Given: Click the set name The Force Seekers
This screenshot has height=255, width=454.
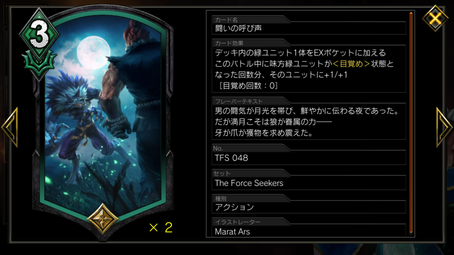Looking at the screenshot, I should click(x=249, y=183).
